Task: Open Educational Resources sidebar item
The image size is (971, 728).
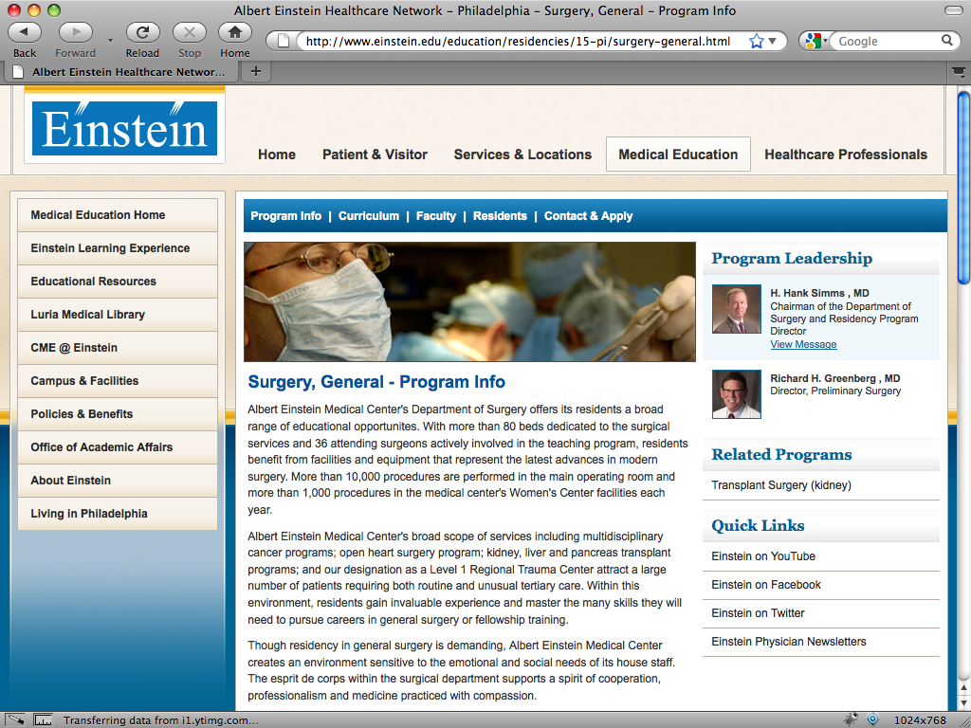Action: (x=118, y=281)
